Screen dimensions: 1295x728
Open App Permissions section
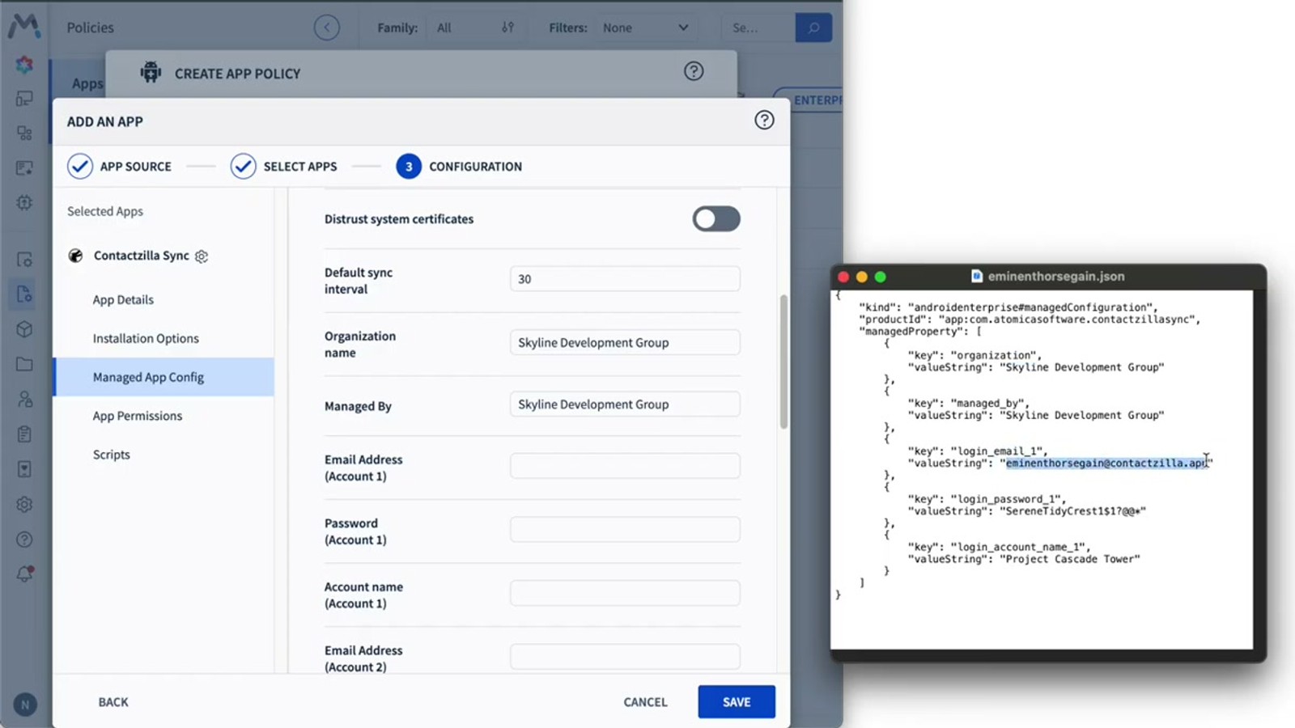pos(138,416)
